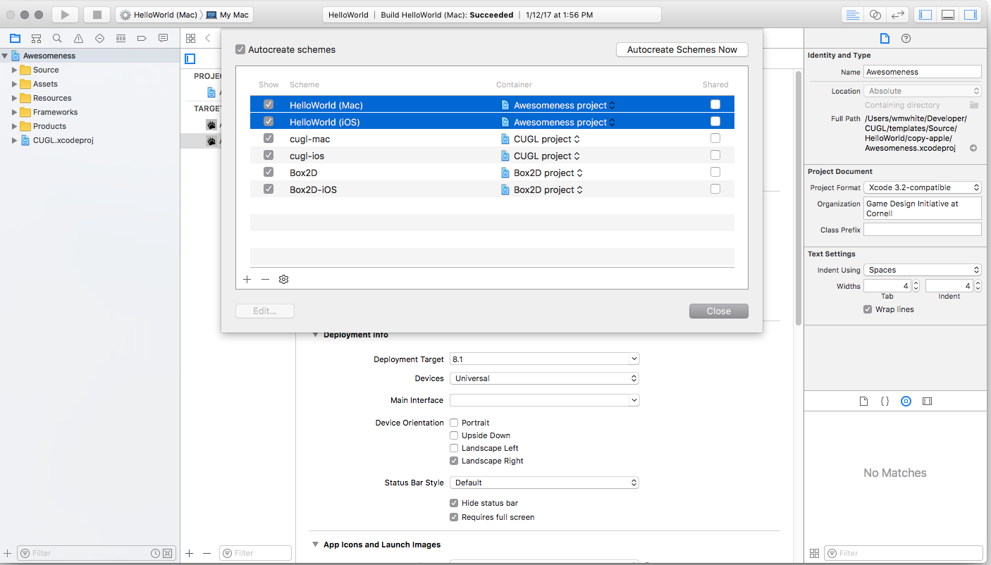Open the Issue navigator warning icon
Screen dimensions: 991x565
[78, 38]
